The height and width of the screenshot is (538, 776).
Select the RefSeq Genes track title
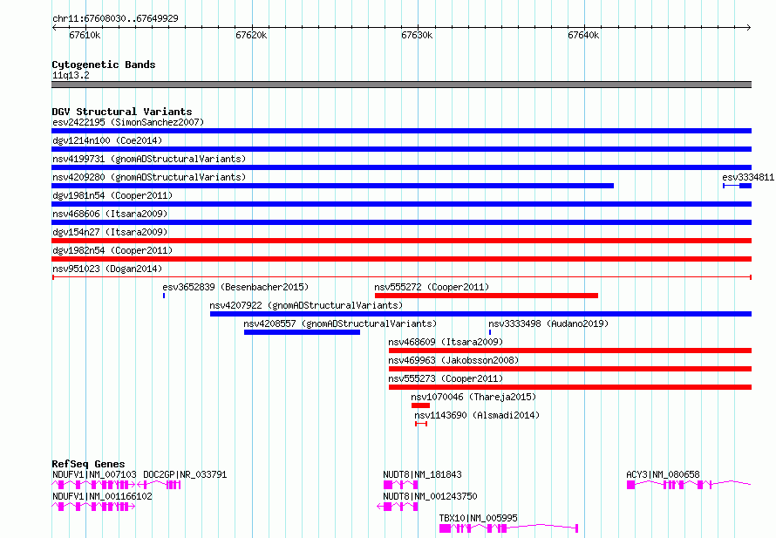coord(88,464)
